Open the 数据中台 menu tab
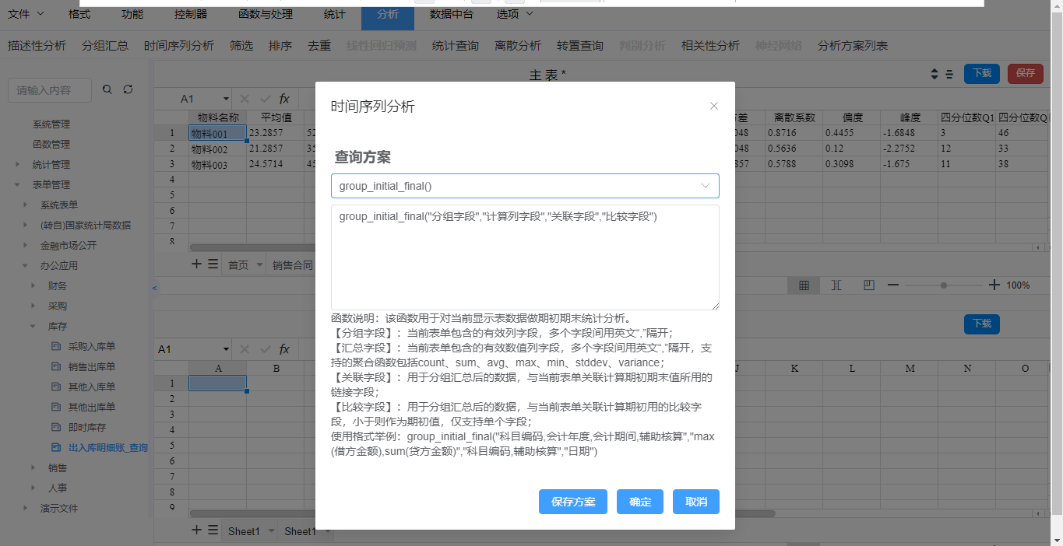The image size is (1063, 546). 451,14
